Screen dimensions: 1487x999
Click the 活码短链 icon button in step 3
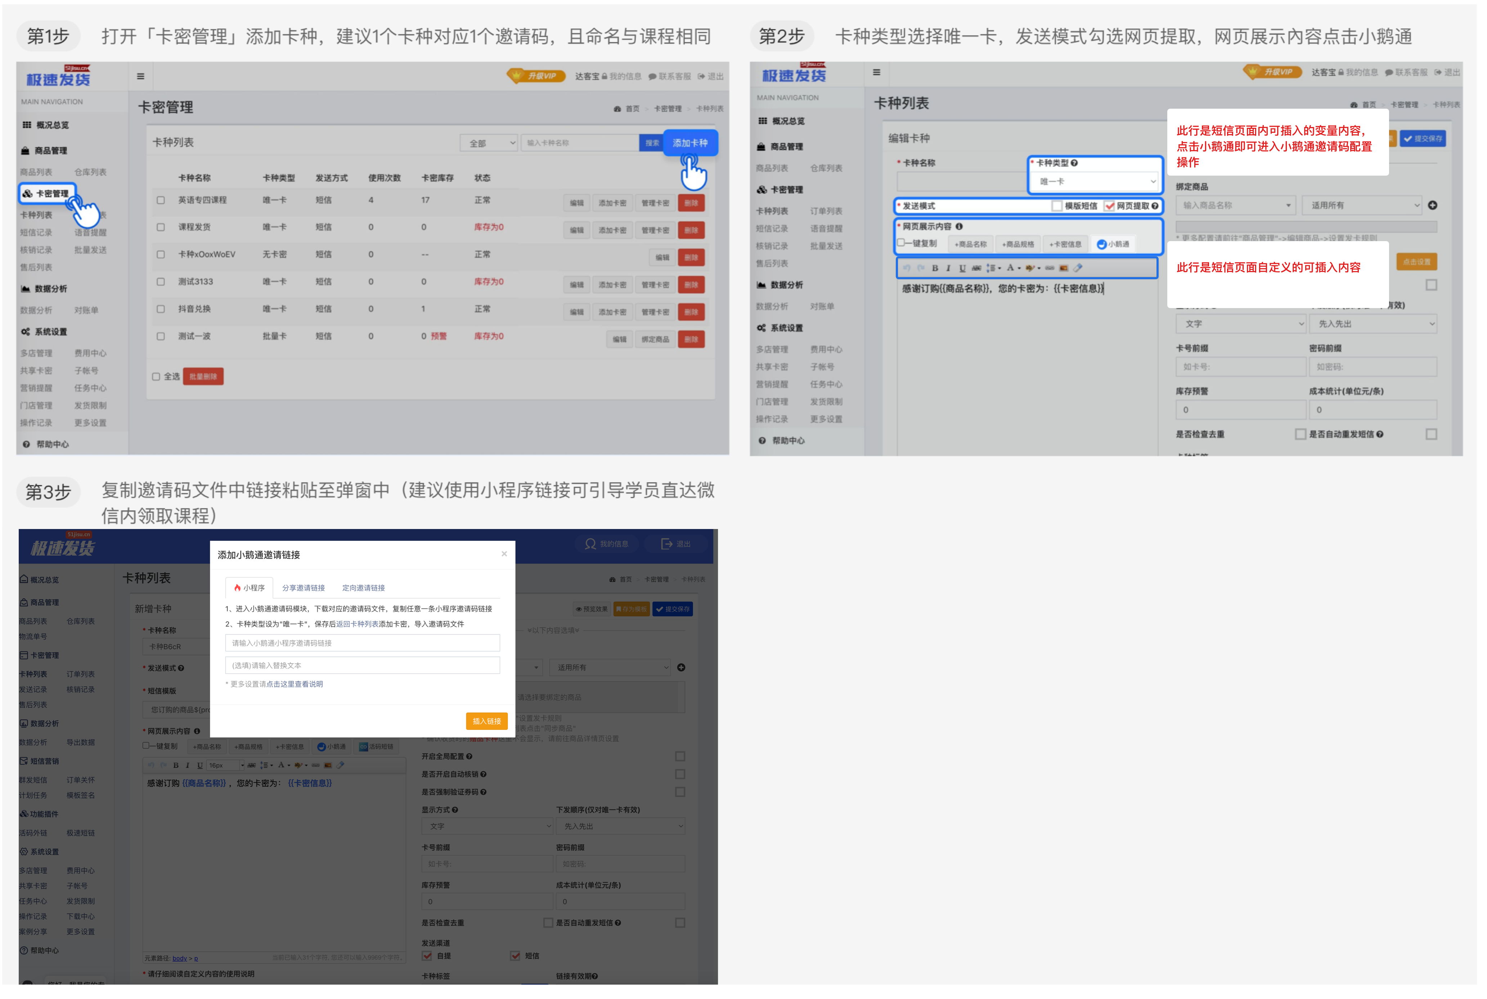pos(376,747)
